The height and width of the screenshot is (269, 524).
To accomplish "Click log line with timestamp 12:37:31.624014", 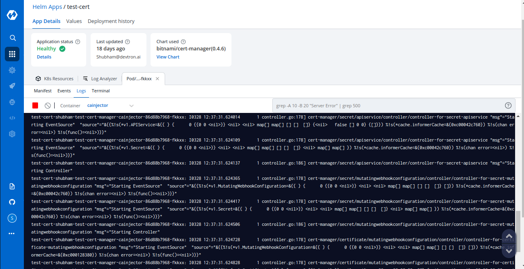I will 273,125.
